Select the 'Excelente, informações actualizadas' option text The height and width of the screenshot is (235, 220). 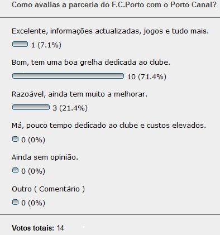click(x=110, y=31)
